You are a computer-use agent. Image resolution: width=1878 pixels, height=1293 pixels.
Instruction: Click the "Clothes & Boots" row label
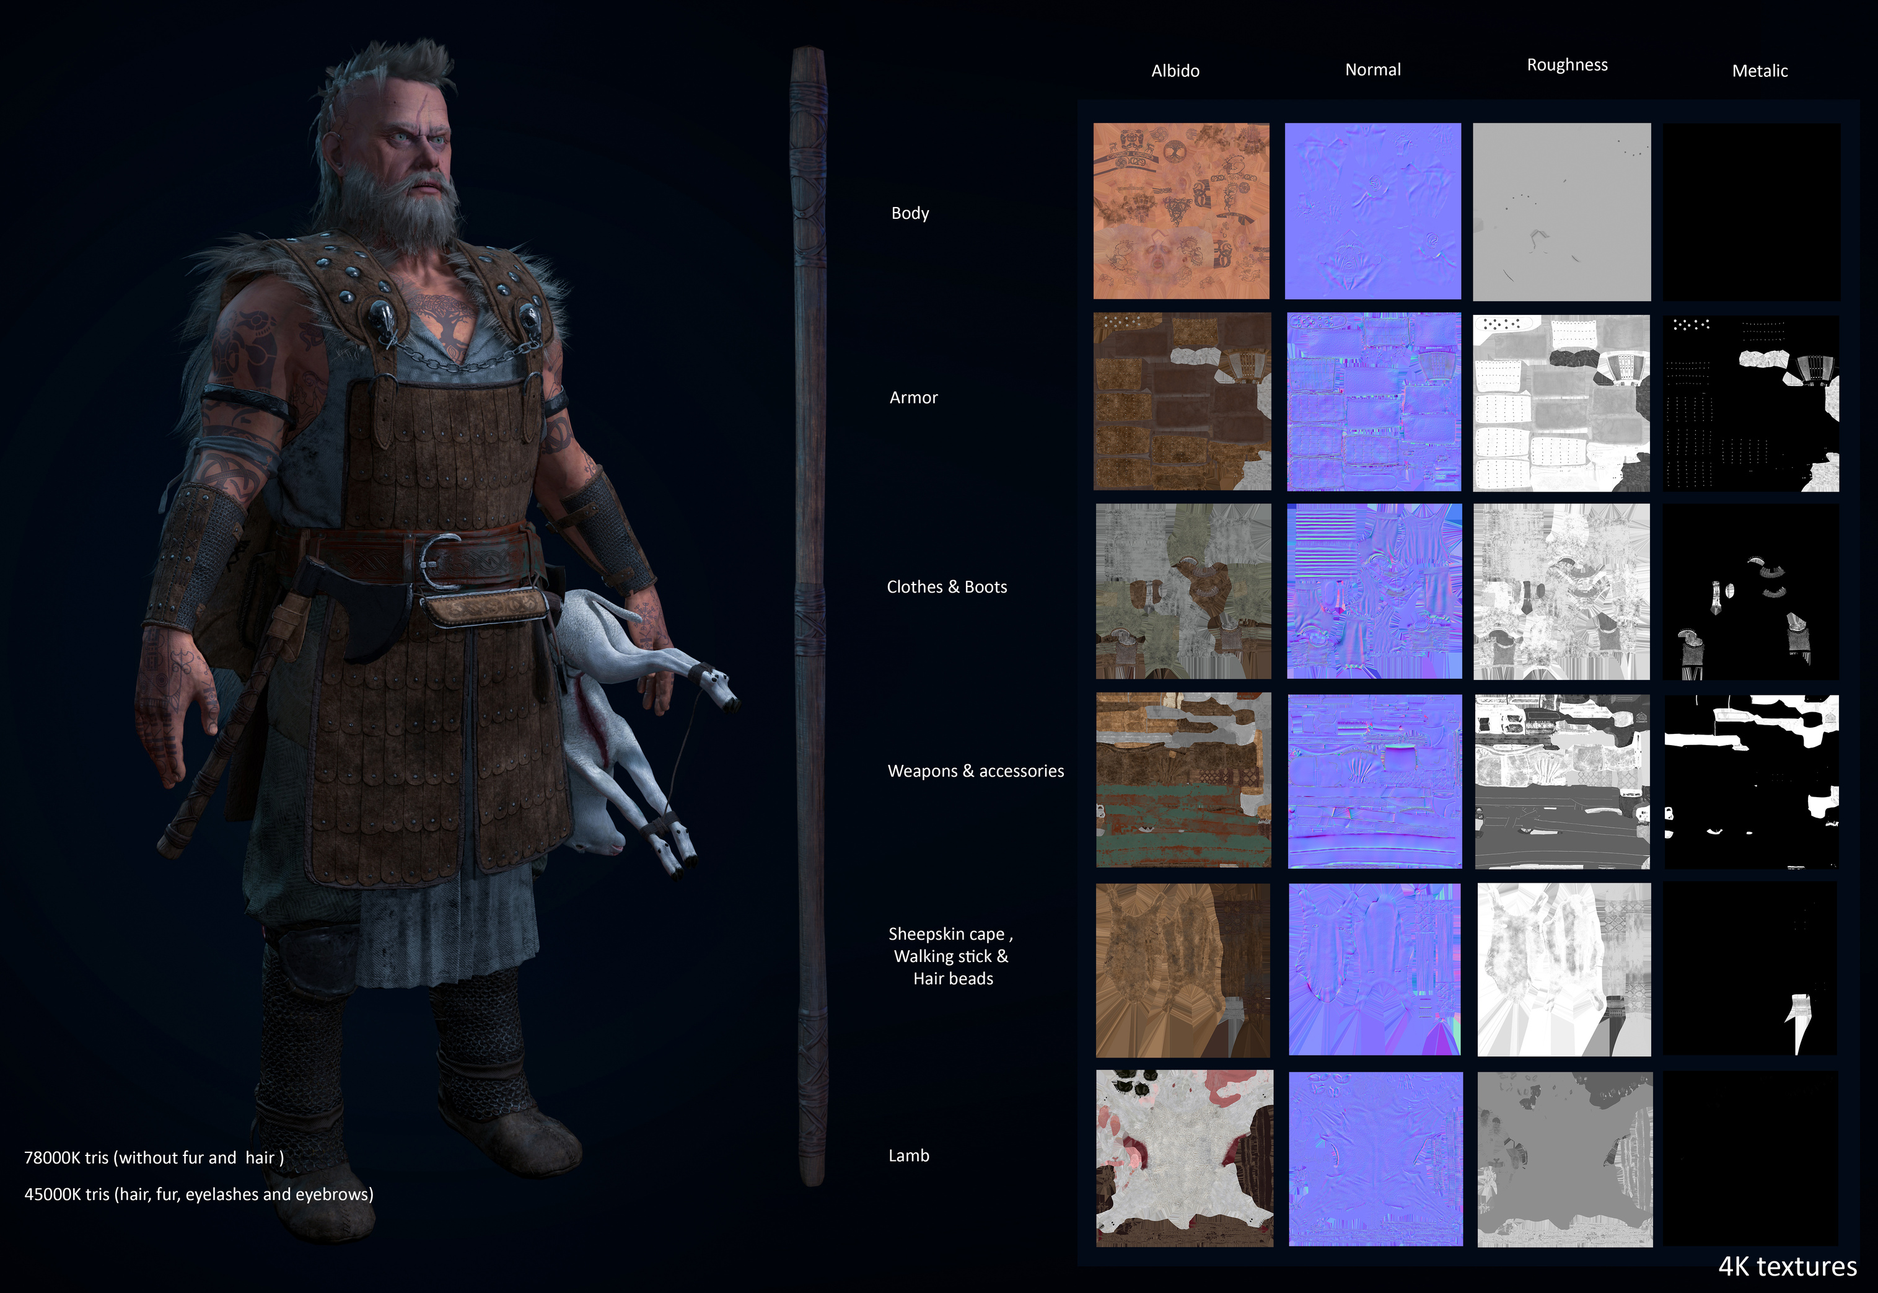pyautogui.click(x=947, y=586)
